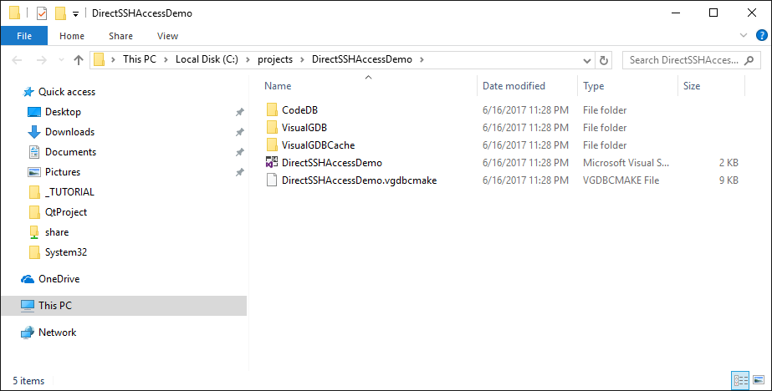Select the VisualGDBCache folder icon
Screen dimensions: 772x391
point(272,145)
